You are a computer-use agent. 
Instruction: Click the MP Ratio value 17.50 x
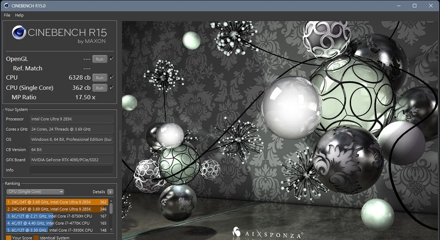click(85, 97)
